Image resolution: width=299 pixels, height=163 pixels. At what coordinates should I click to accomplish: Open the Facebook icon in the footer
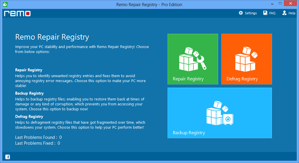click(x=7, y=157)
